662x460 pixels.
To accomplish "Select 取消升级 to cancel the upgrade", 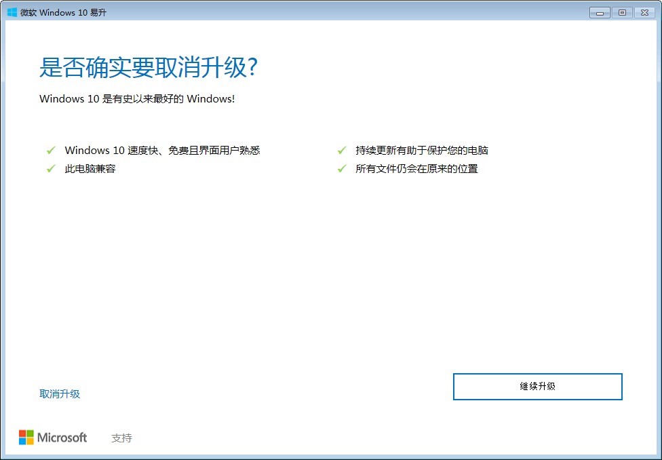I will click(x=60, y=394).
